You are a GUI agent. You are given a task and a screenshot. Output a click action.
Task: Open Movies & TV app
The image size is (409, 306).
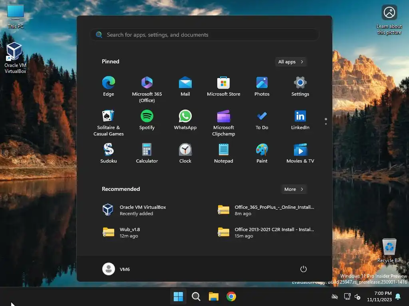click(300, 153)
